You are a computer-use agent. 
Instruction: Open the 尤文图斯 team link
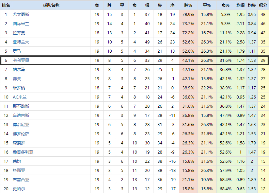click(x=21, y=15)
